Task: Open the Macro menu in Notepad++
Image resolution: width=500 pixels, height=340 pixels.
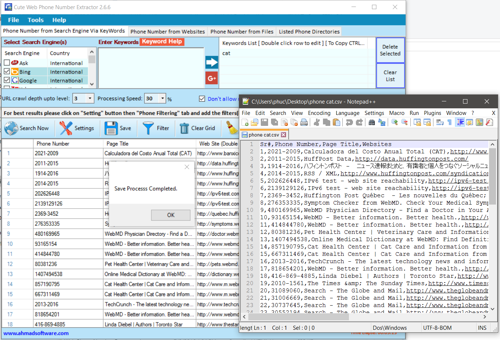Action: click(396, 113)
